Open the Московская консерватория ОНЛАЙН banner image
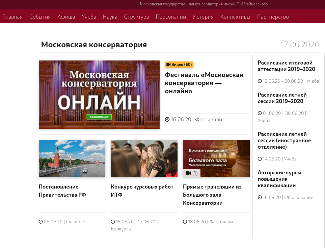The height and width of the screenshot is (248, 325). pyautogui.click(x=99, y=95)
